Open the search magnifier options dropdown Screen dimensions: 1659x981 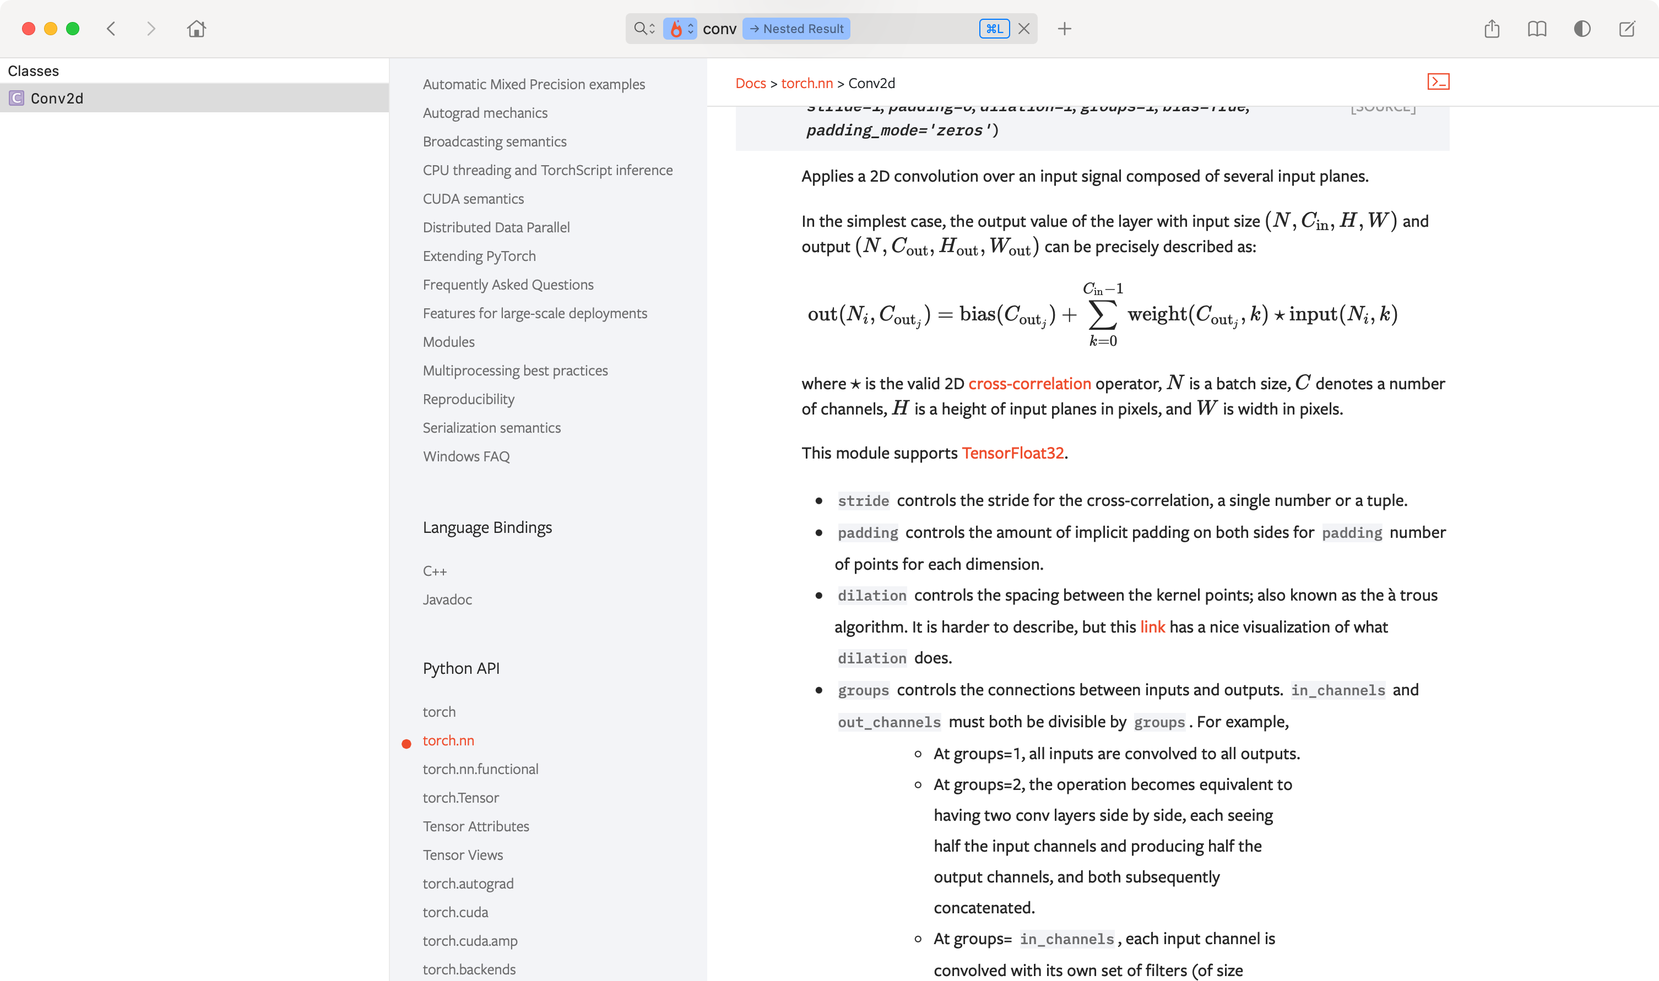(x=644, y=29)
